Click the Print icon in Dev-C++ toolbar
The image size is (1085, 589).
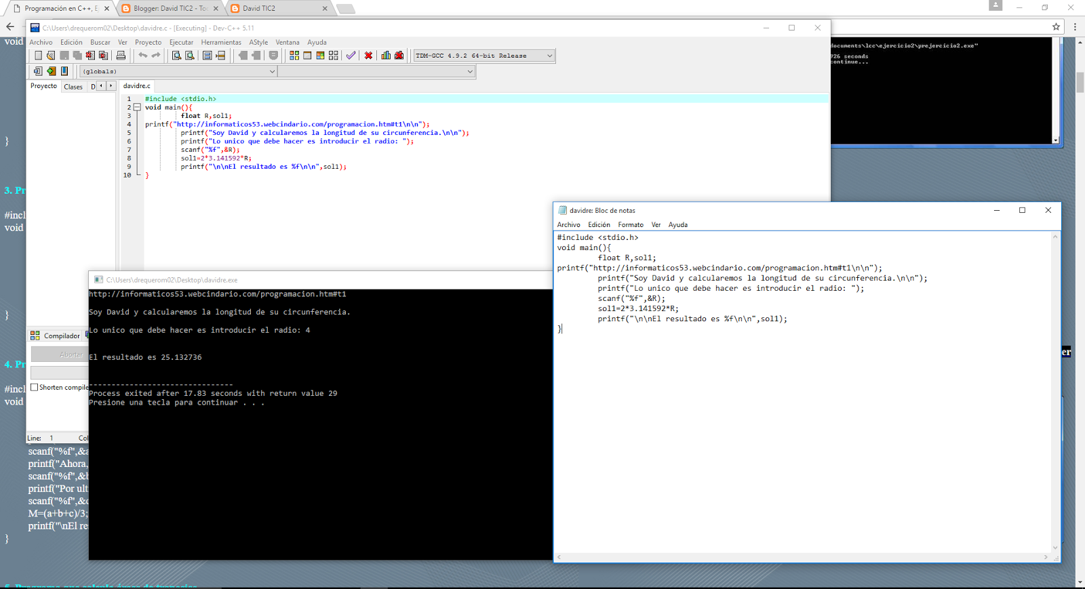[x=121, y=56]
